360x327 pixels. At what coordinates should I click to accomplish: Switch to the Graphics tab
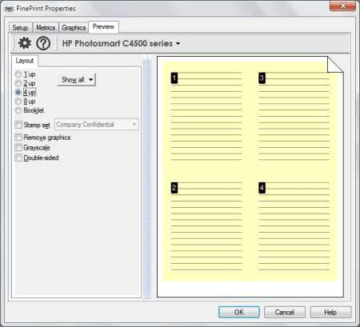(x=74, y=27)
